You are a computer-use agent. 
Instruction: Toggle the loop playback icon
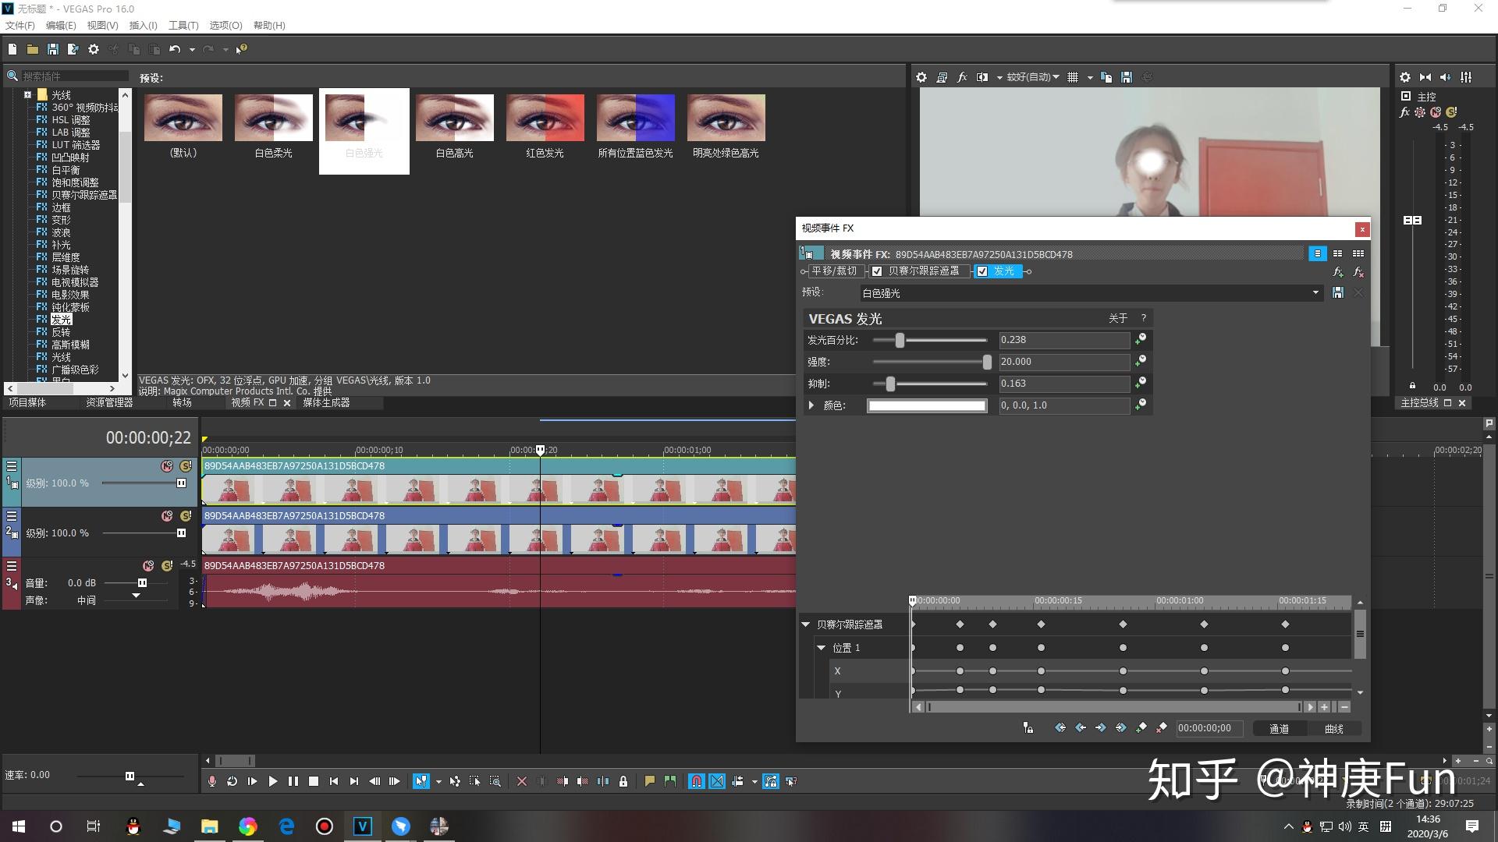click(x=232, y=781)
